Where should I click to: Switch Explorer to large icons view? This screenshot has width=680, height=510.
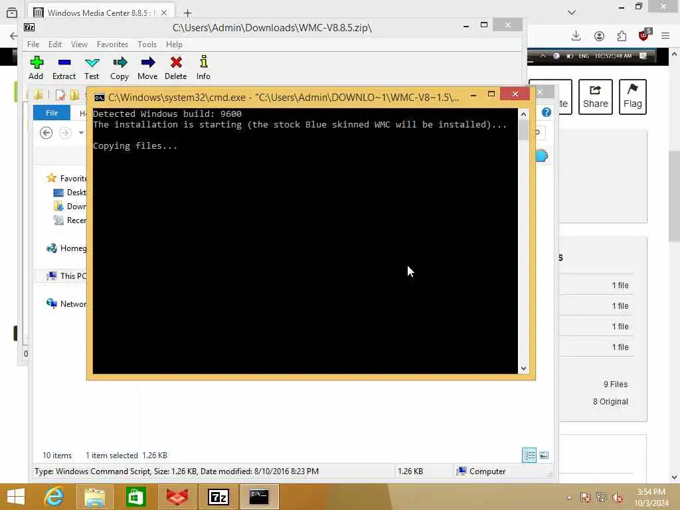pyautogui.click(x=544, y=455)
